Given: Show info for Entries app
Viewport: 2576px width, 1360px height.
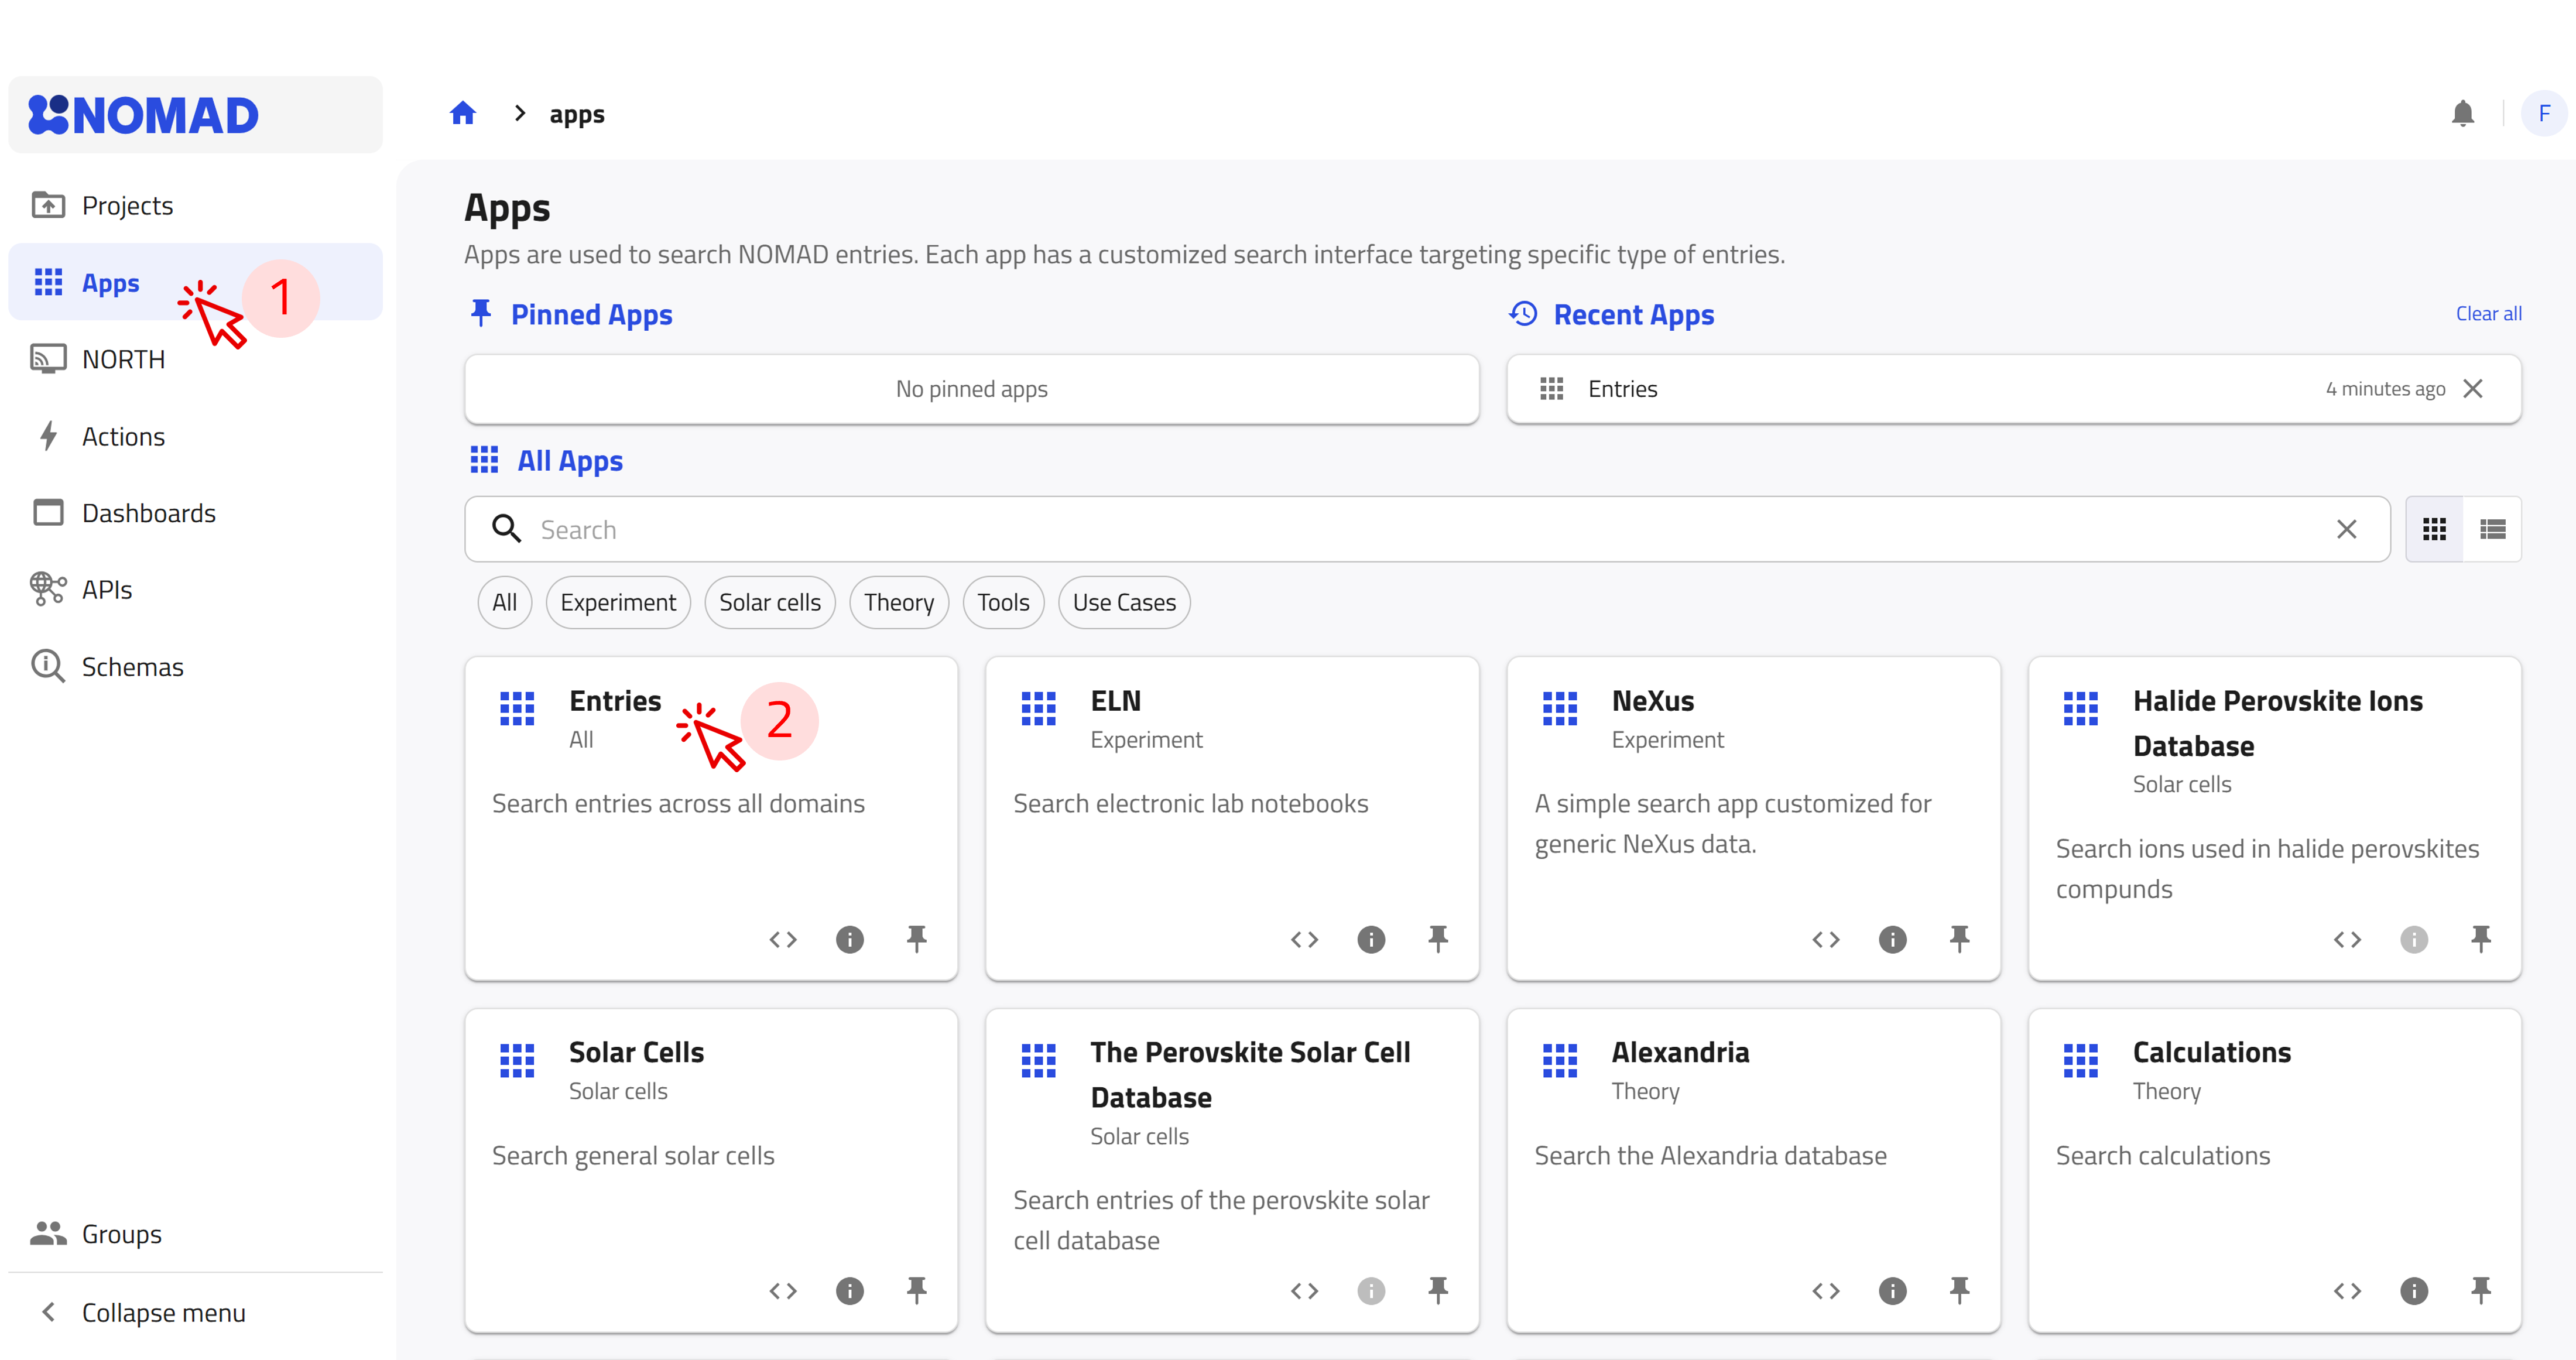Looking at the screenshot, I should tap(850, 939).
